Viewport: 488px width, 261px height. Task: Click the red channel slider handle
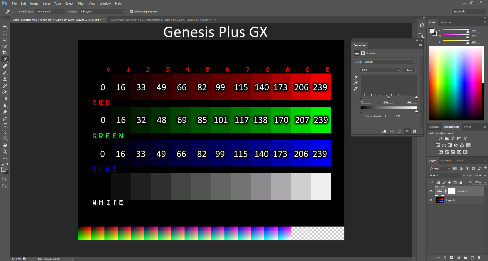[468, 31]
